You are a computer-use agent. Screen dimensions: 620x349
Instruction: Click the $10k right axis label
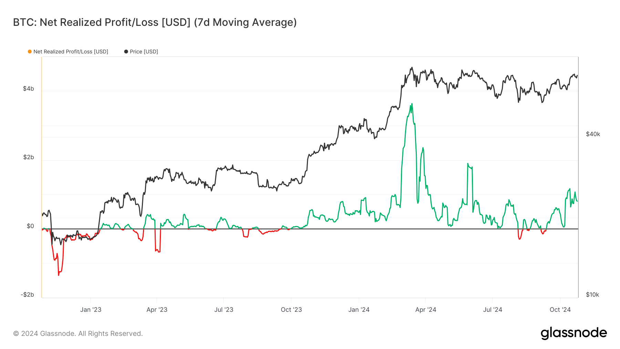592,295
